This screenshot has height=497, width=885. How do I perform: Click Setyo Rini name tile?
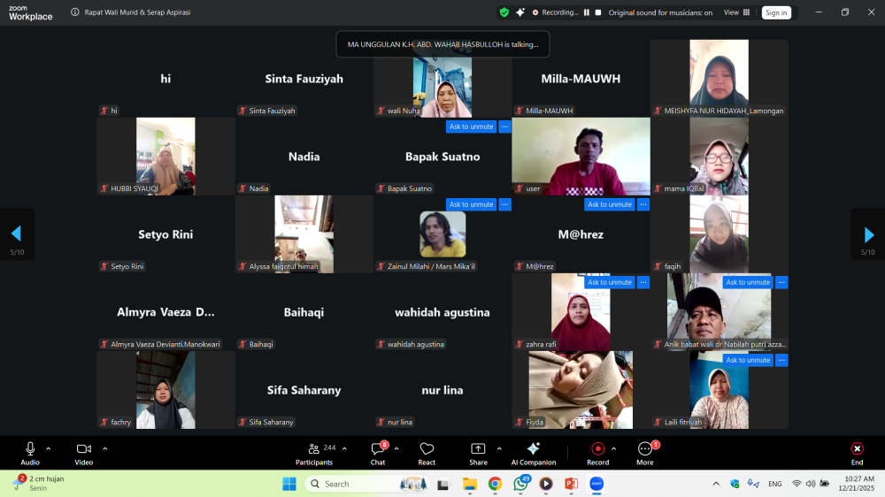tap(166, 234)
